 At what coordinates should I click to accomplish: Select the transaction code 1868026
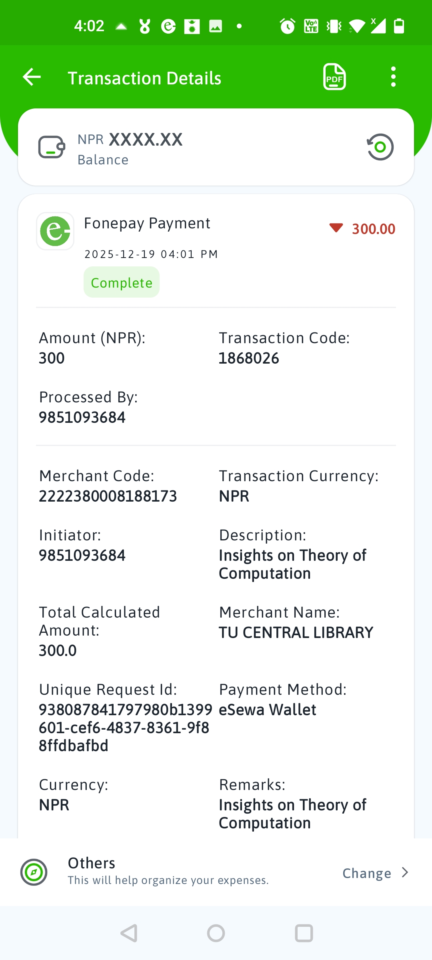click(x=249, y=358)
